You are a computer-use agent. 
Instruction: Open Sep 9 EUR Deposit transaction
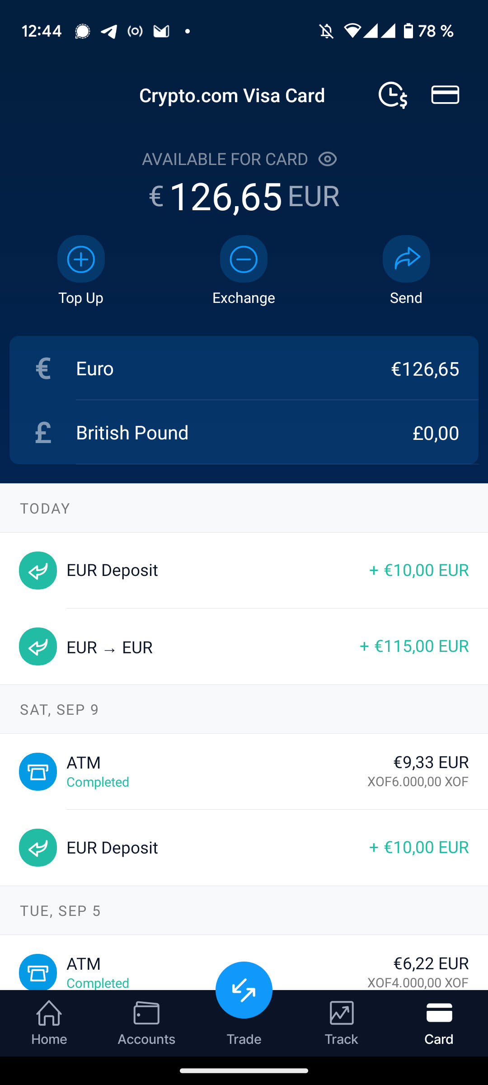coord(244,848)
